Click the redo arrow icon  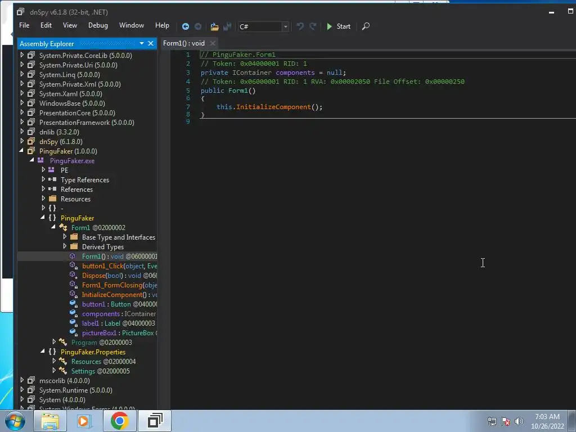313,26
